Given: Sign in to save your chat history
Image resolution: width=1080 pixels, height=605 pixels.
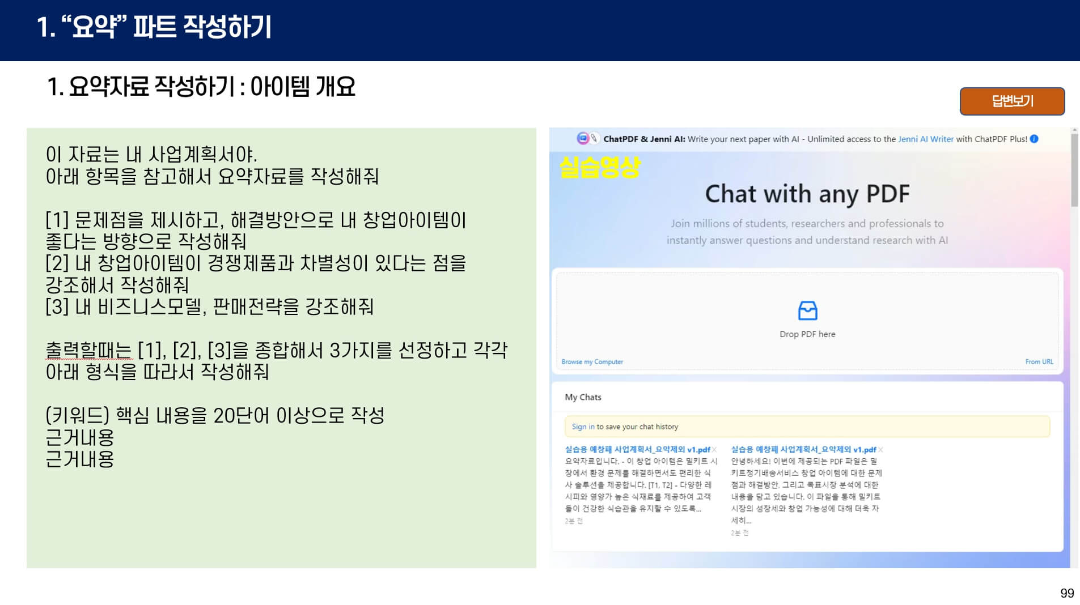Looking at the screenshot, I should (x=583, y=426).
